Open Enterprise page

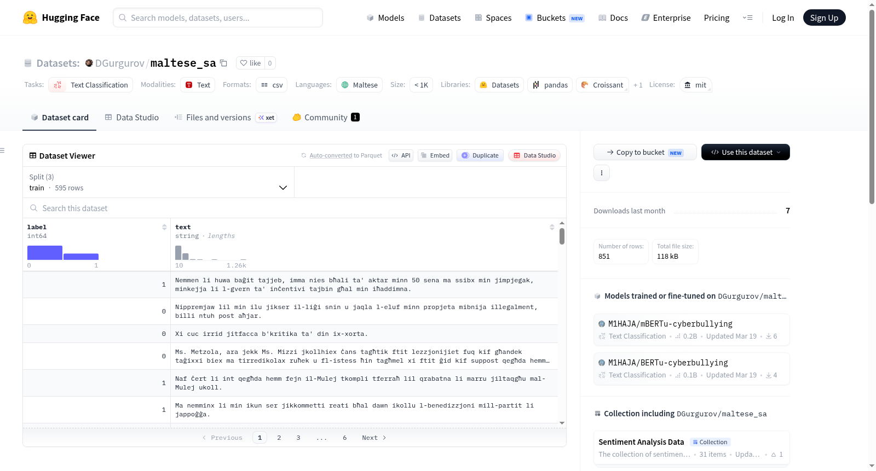(666, 18)
